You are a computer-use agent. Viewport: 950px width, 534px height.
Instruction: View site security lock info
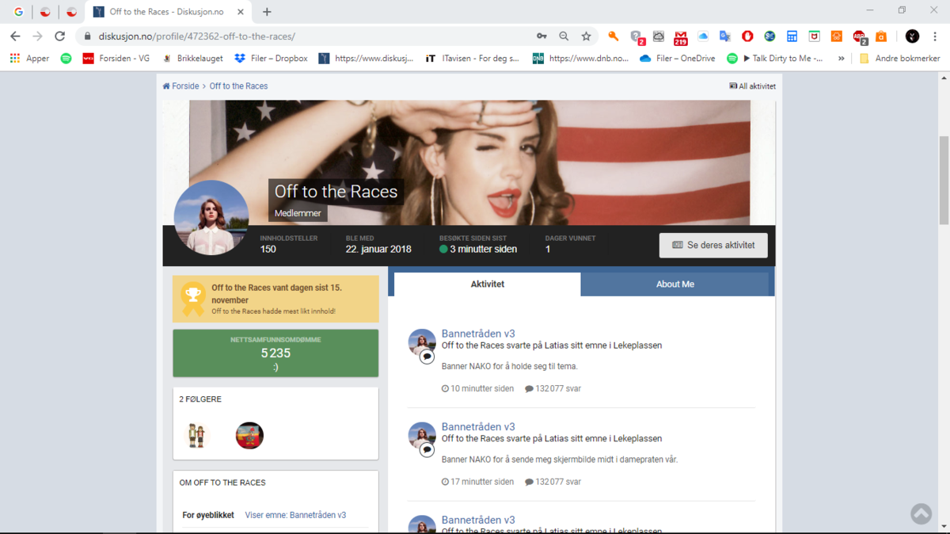[x=87, y=36]
